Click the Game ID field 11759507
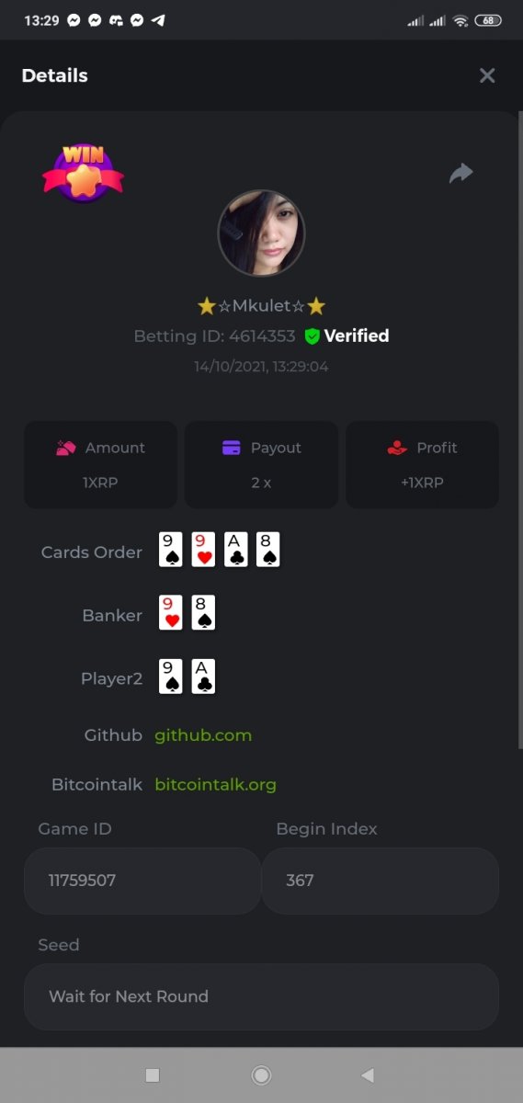This screenshot has width=523, height=1103. 142,881
